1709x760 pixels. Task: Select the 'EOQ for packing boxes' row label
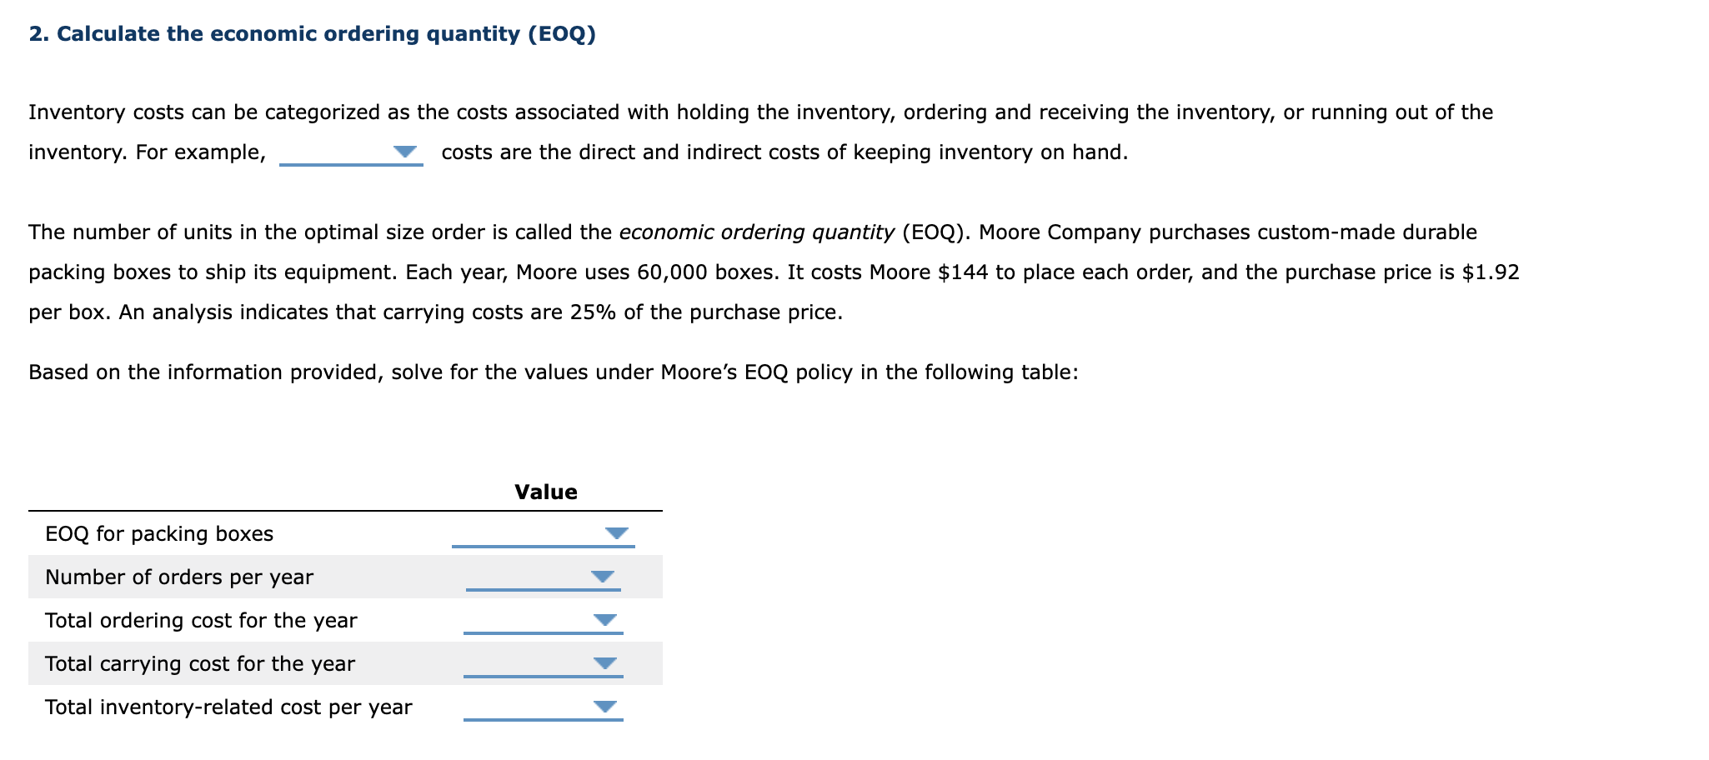click(x=158, y=533)
